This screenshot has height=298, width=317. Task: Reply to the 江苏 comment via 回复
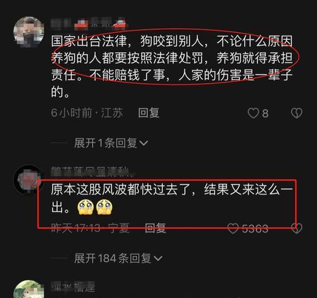(148, 113)
